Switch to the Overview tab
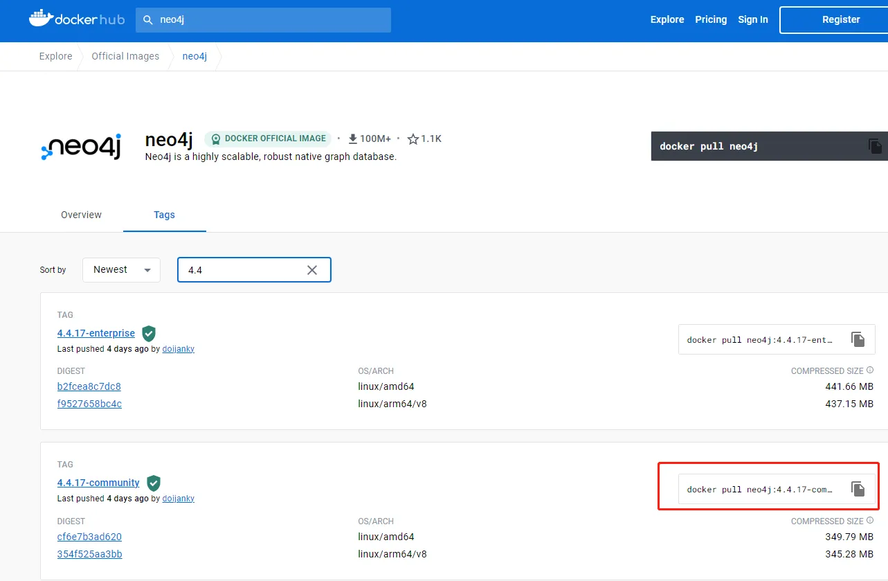888x581 pixels. tap(81, 215)
